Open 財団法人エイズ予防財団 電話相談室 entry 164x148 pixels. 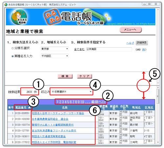tap(54, 142)
